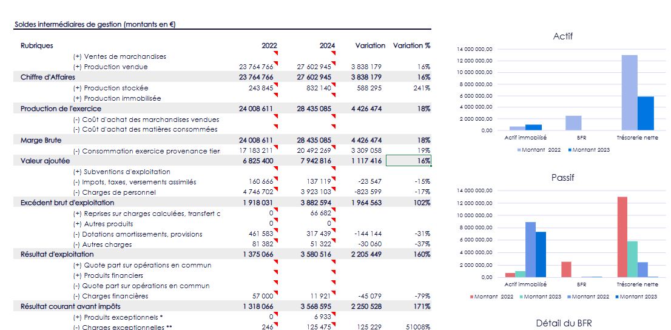
Task: Click Montant 2023 legend swatch in Actif chart
Action: tap(570, 150)
